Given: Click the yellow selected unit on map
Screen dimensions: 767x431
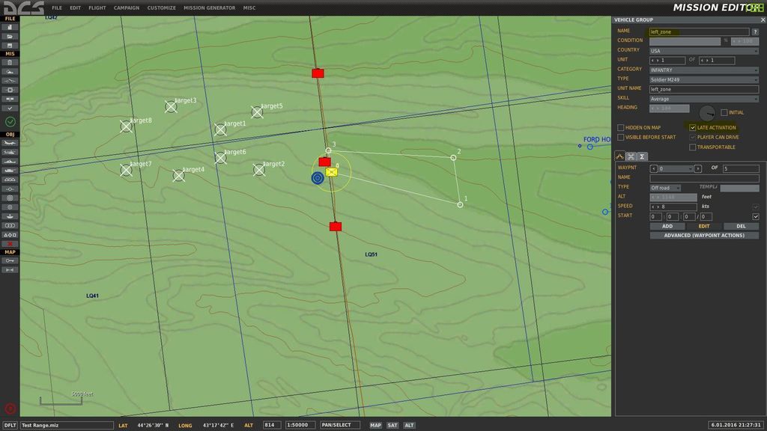Looking at the screenshot, I should pos(331,172).
